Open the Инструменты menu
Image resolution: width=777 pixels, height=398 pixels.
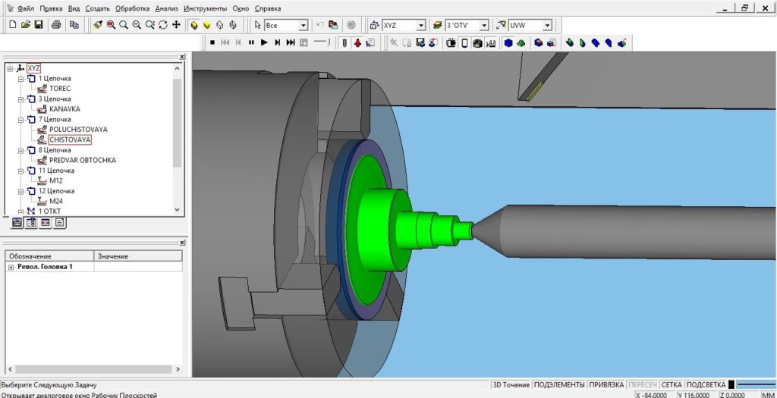pos(205,8)
